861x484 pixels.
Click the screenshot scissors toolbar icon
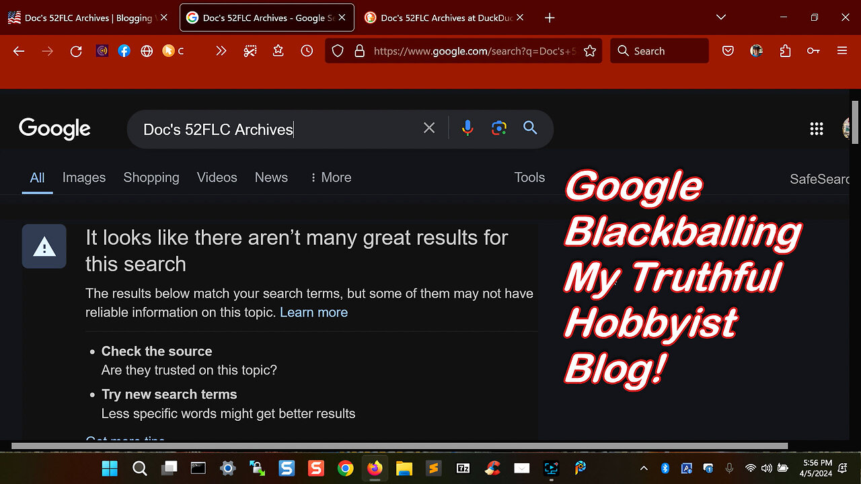coord(250,51)
